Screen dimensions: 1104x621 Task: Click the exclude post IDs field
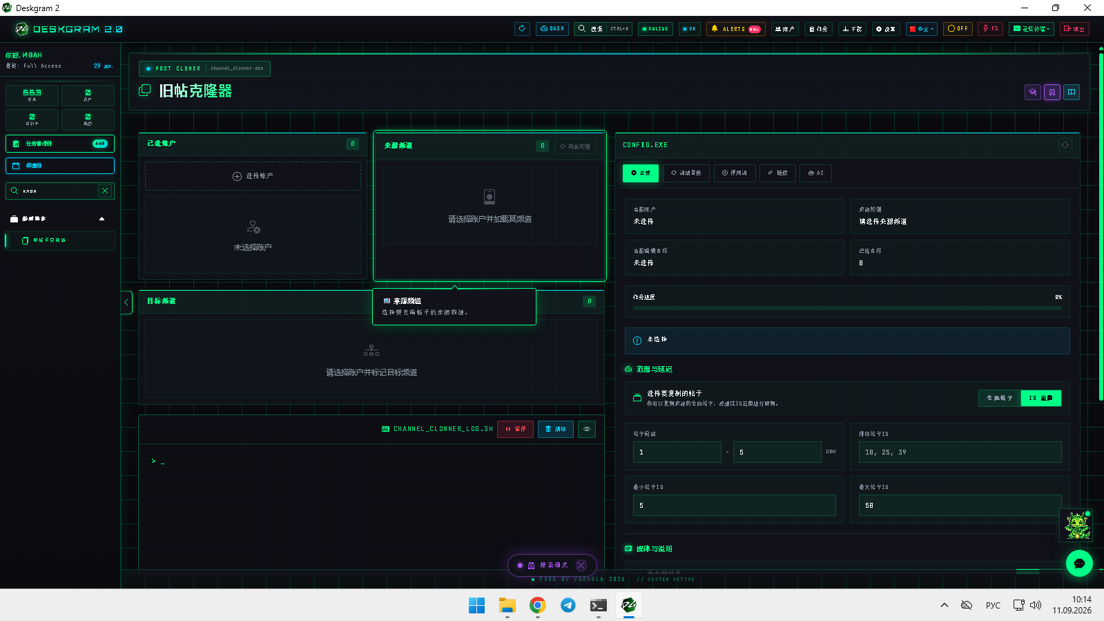point(960,452)
